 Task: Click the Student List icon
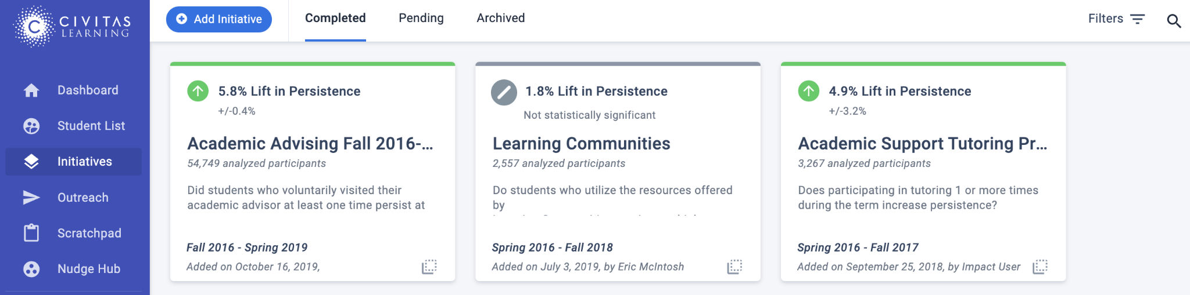coord(31,126)
